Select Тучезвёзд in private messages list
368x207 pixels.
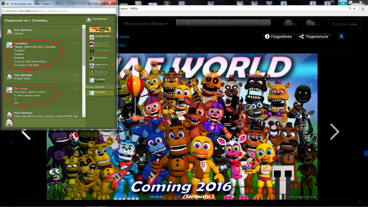click(100, 93)
